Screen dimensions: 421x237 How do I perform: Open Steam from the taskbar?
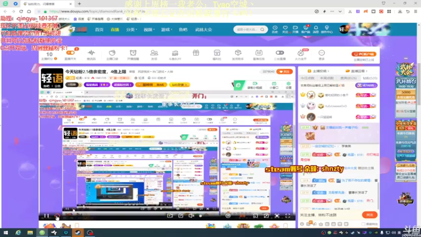(77, 233)
